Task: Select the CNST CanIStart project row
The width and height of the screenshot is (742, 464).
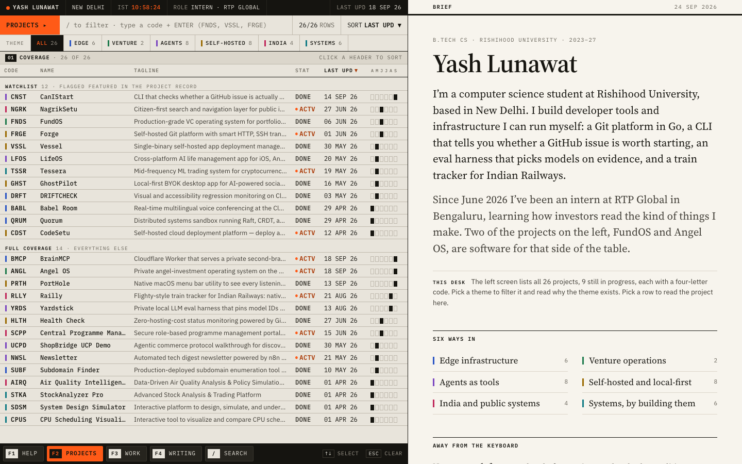Action: [x=204, y=97]
